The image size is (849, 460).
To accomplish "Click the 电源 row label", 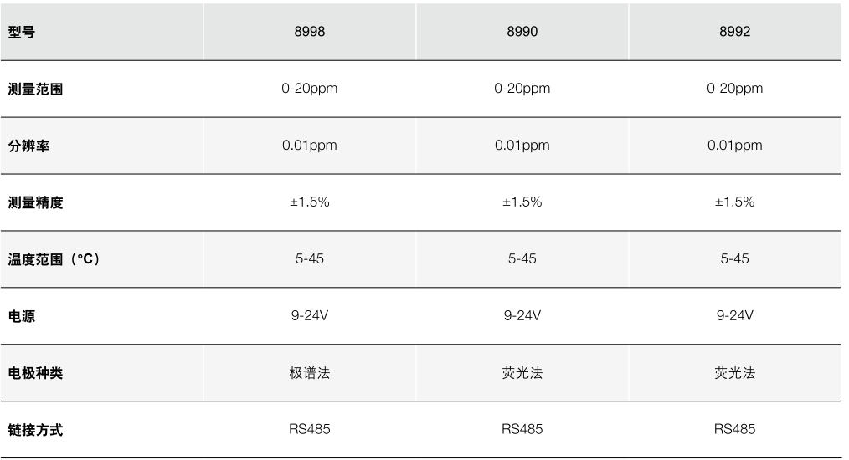I will point(22,316).
